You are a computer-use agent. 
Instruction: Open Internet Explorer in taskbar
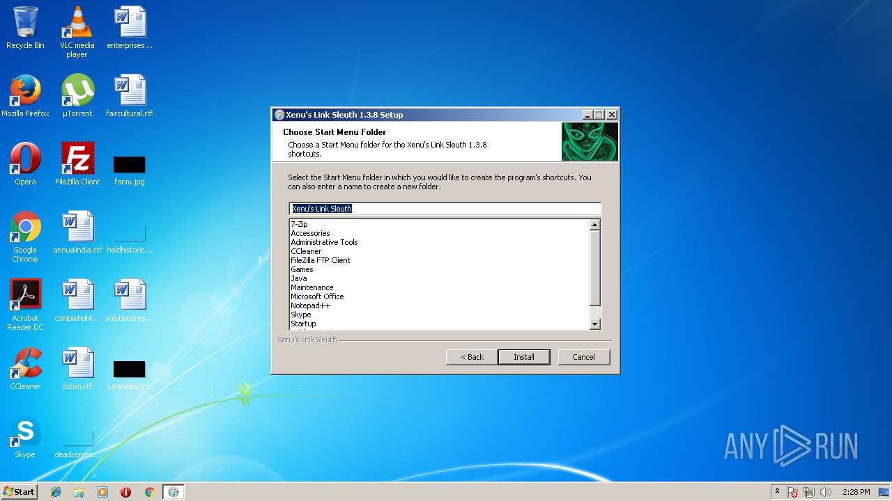coord(56,492)
